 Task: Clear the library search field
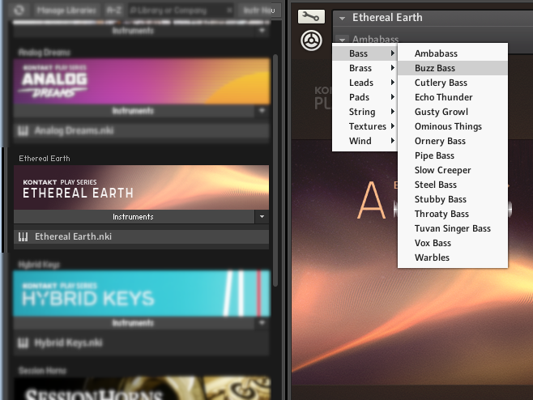230,11
